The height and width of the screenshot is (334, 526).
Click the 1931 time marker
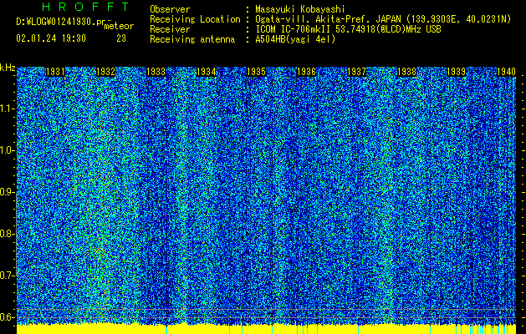pos(55,72)
